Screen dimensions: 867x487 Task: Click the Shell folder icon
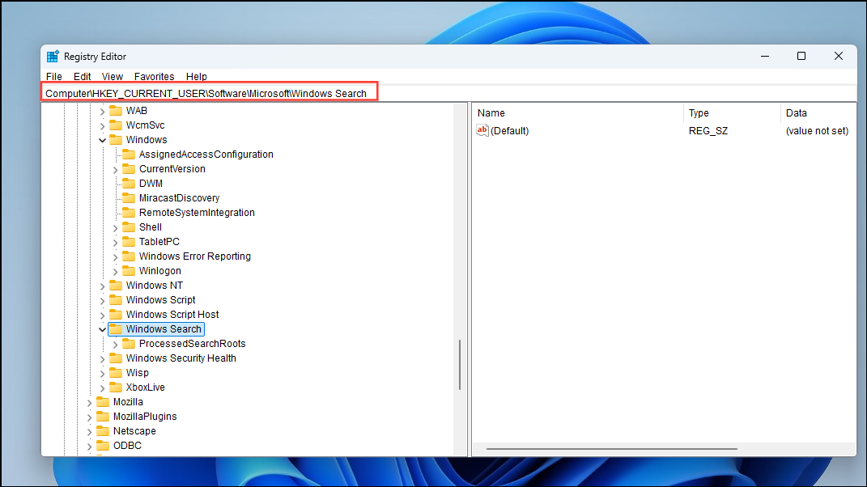pos(128,227)
